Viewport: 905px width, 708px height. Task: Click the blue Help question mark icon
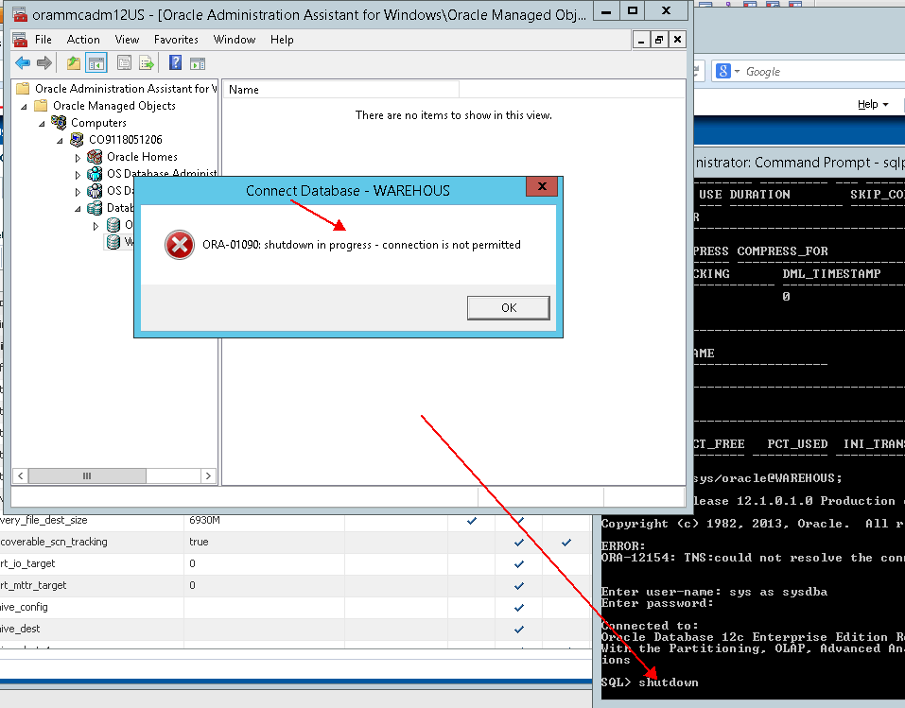click(175, 63)
